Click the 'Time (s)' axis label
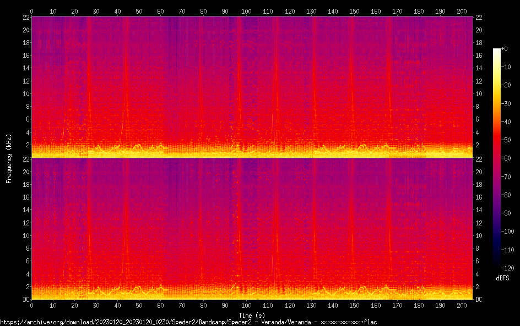520x326 pixels. coord(252,315)
